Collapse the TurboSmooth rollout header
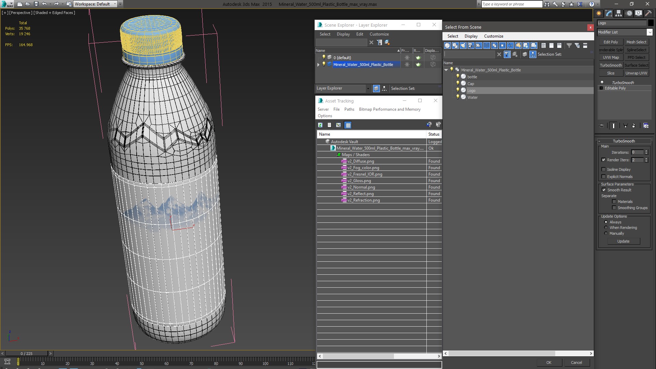656x369 pixels. 624,141
